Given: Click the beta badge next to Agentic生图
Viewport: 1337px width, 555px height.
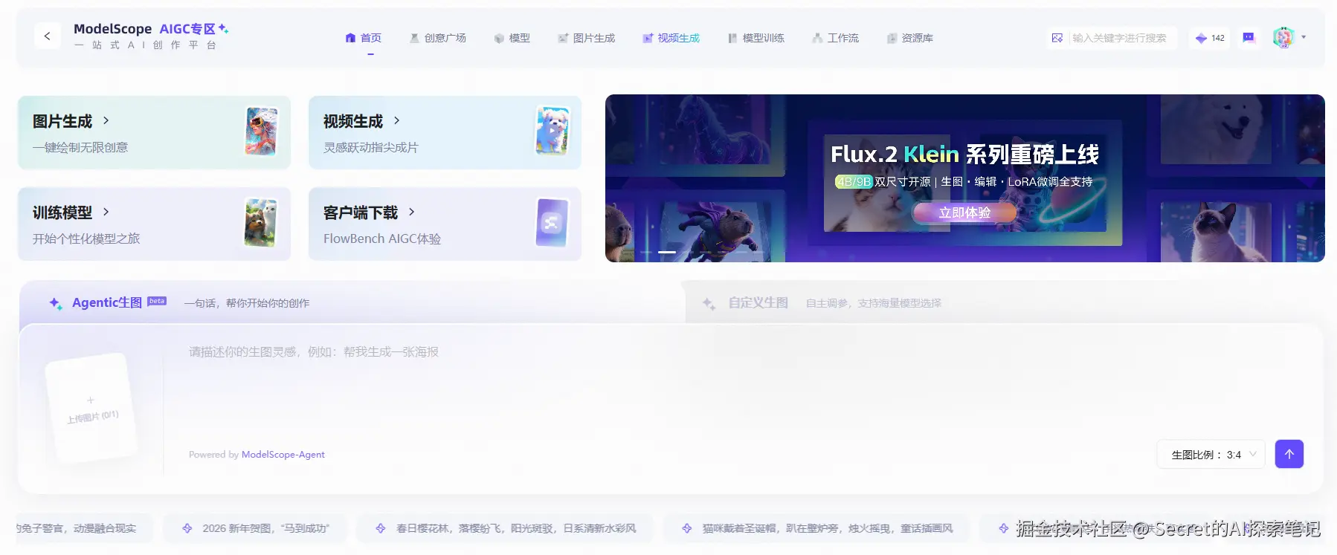Looking at the screenshot, I should (157, 301).
